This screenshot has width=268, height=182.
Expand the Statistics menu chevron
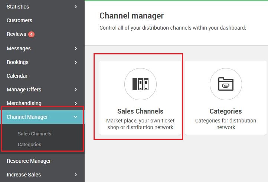click(x=76, y=7)
